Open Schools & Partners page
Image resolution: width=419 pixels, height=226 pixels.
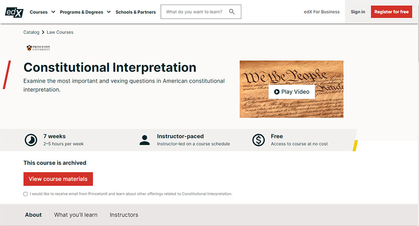(135, 12)
